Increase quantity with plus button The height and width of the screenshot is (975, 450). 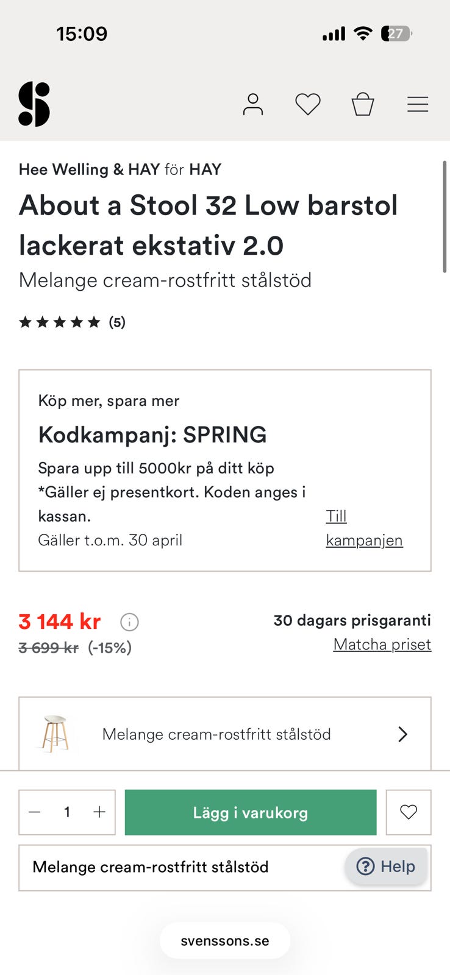coord(99,812)
